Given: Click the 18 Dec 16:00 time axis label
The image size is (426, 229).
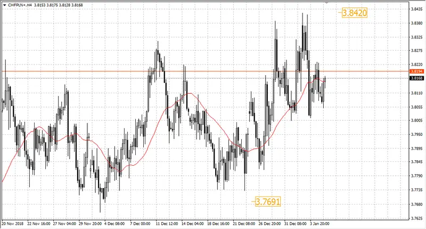Looking at the screenshot, I should click(x=218, y=224).
